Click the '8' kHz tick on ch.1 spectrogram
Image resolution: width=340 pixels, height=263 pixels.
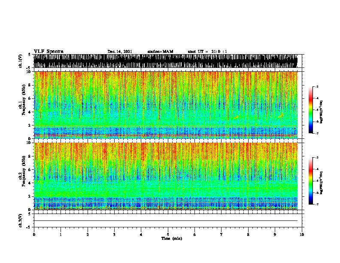tap(30, 85)
